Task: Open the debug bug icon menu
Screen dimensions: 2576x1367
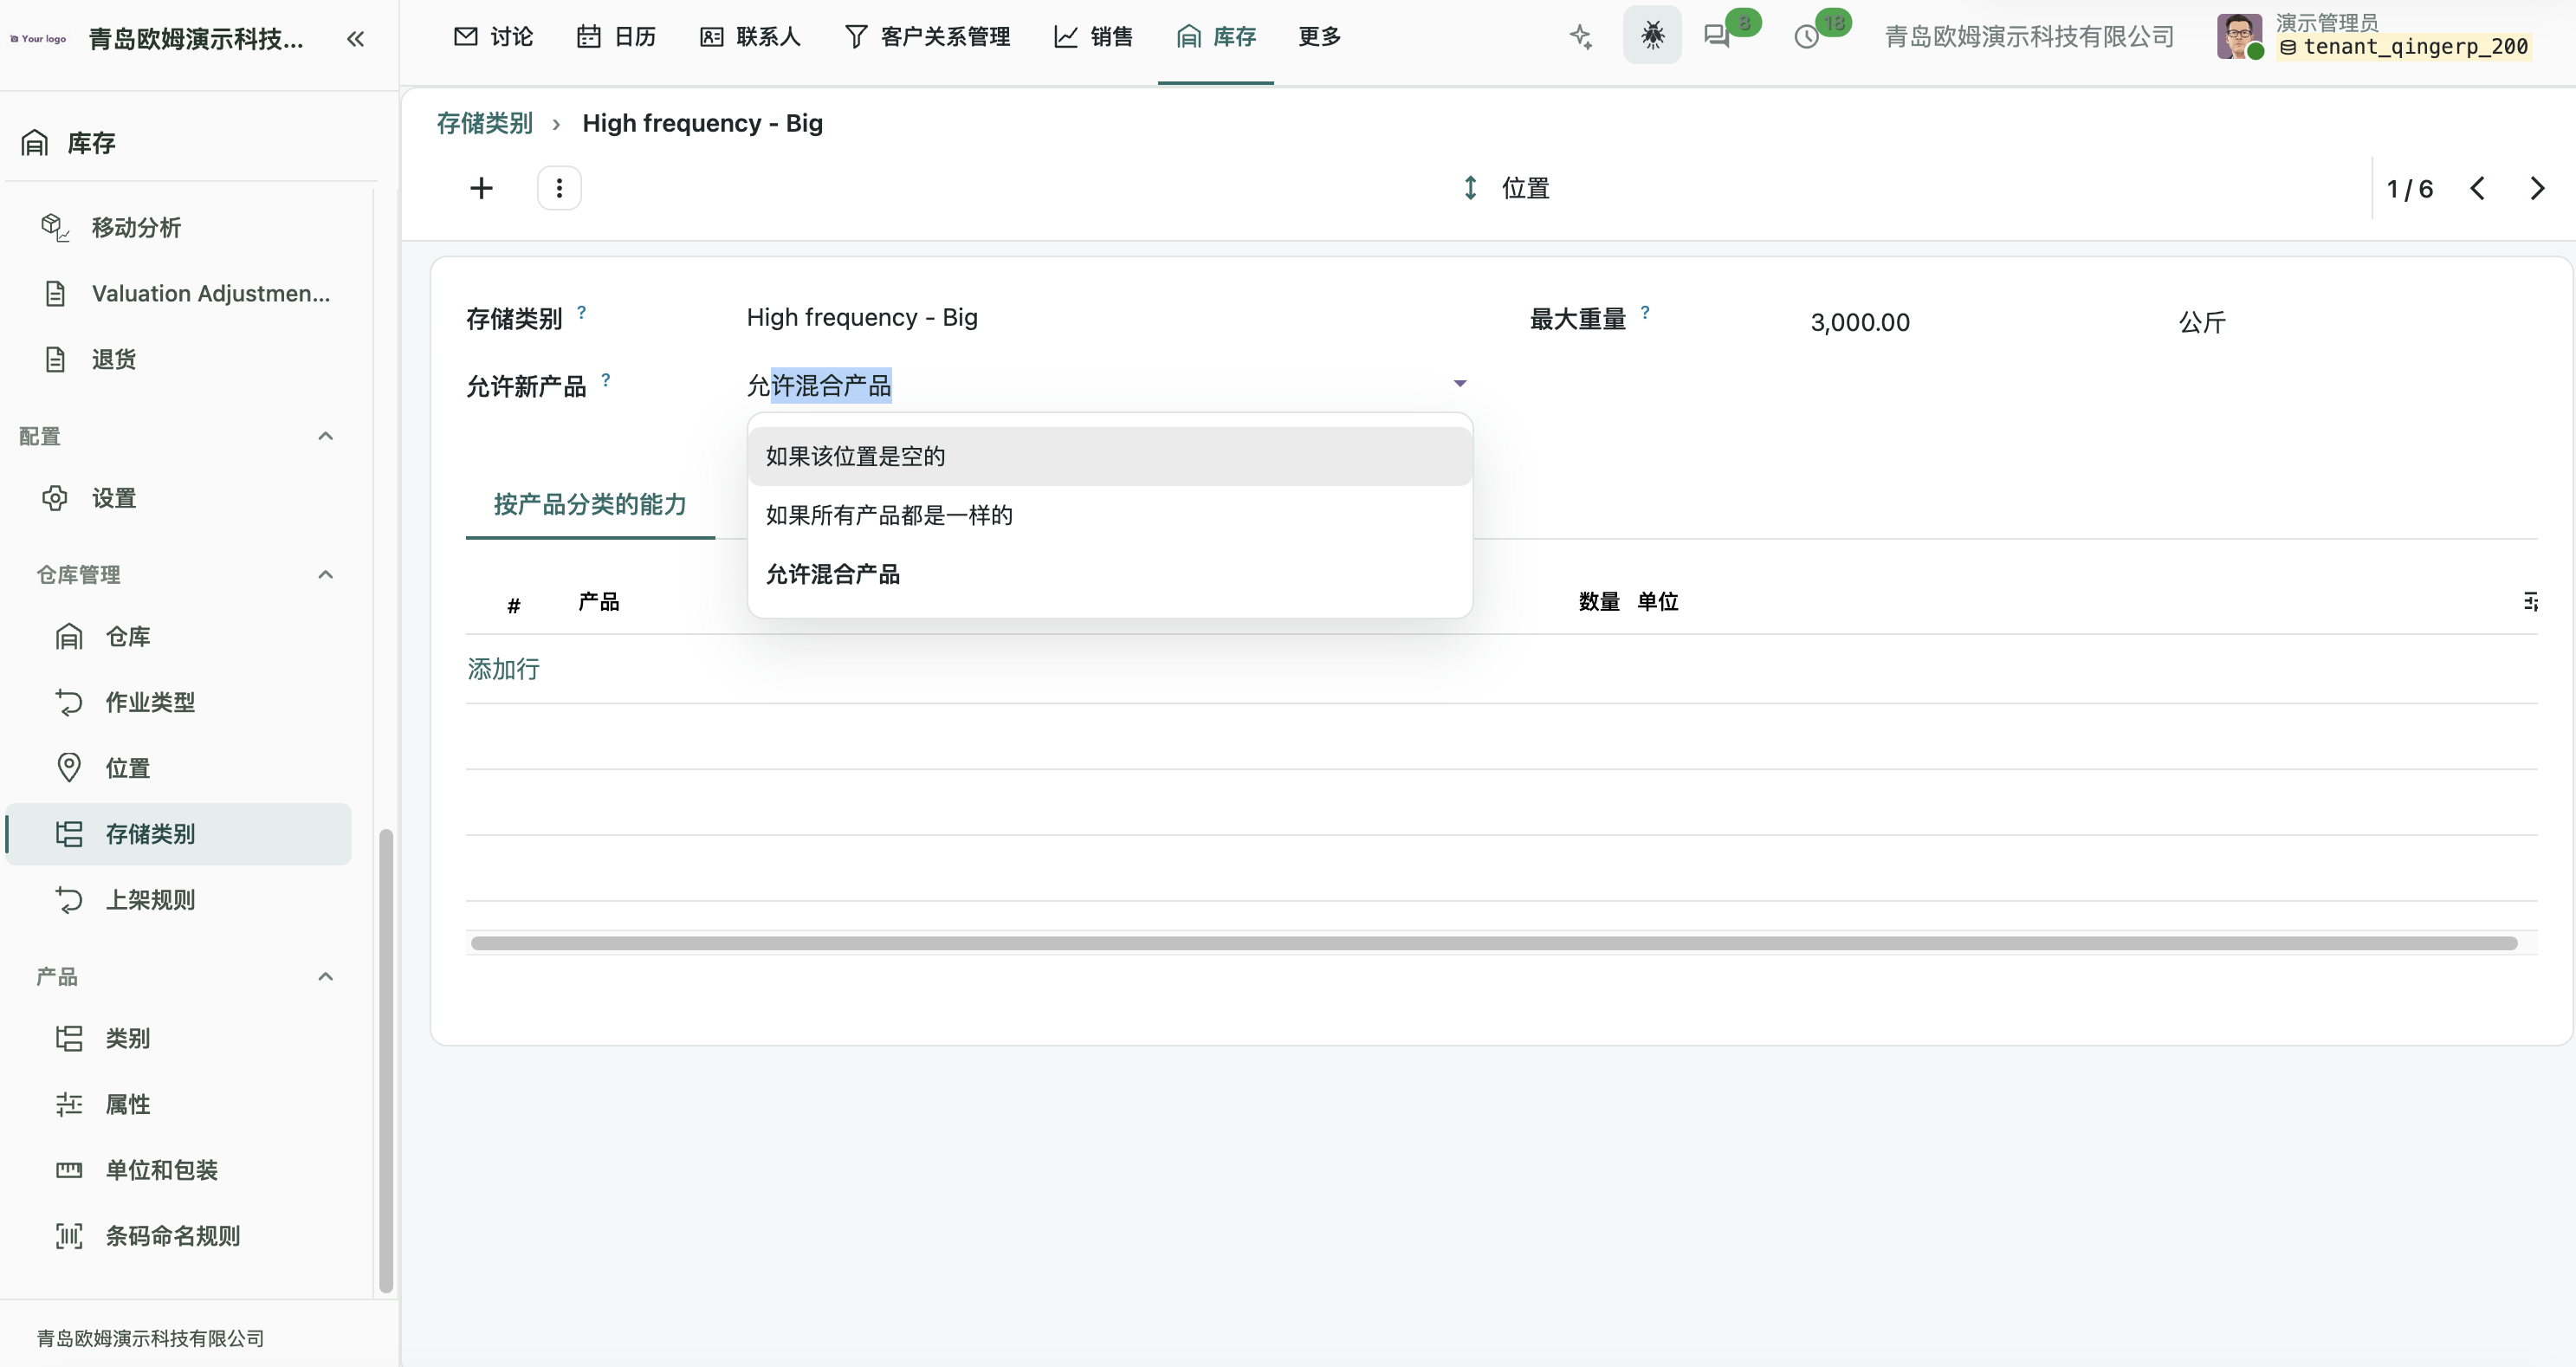Action: [1652, 36]
